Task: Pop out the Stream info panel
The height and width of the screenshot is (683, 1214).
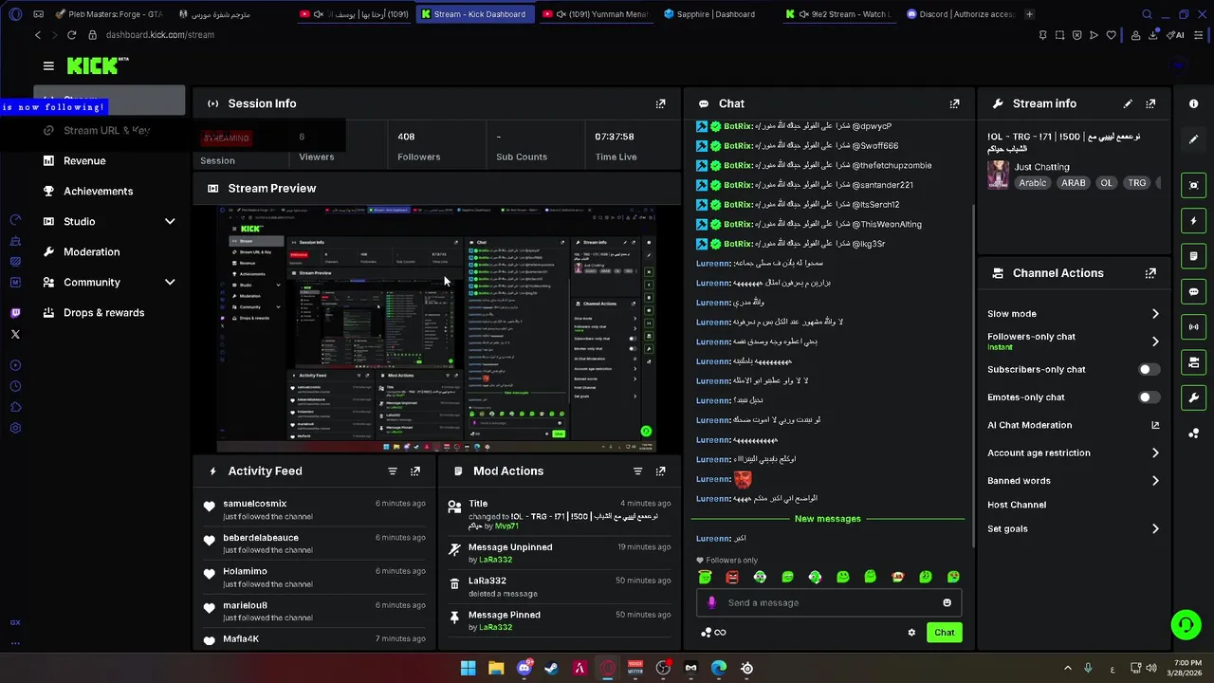Action: pos(1150,103)
